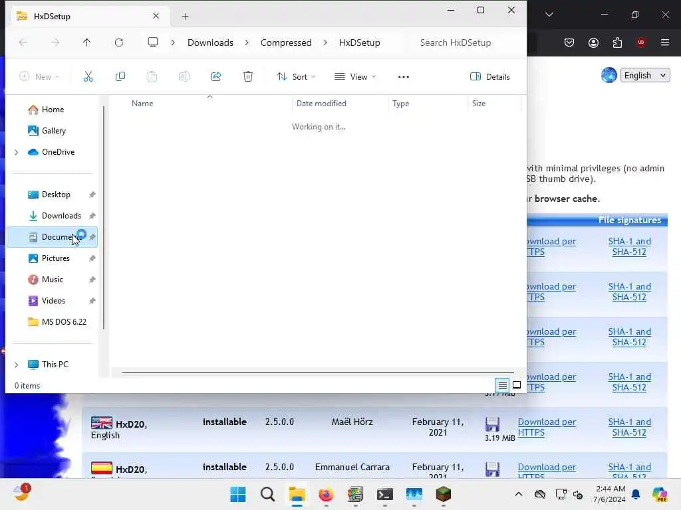Click Downloads breadcrumb in address bar
This screenshot has height=510, width=681.
[x=211, y=42]
